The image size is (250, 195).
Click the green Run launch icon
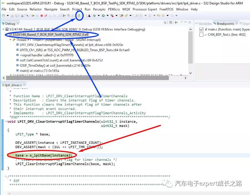tap(103, 16)
